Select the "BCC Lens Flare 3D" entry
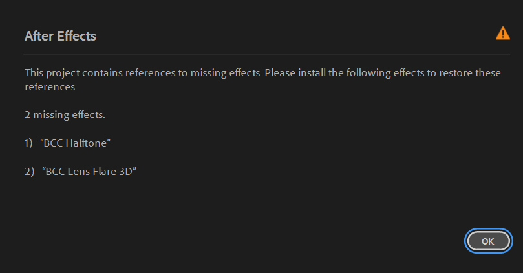The width and height of the screenshot is (523, 273). 89,171
